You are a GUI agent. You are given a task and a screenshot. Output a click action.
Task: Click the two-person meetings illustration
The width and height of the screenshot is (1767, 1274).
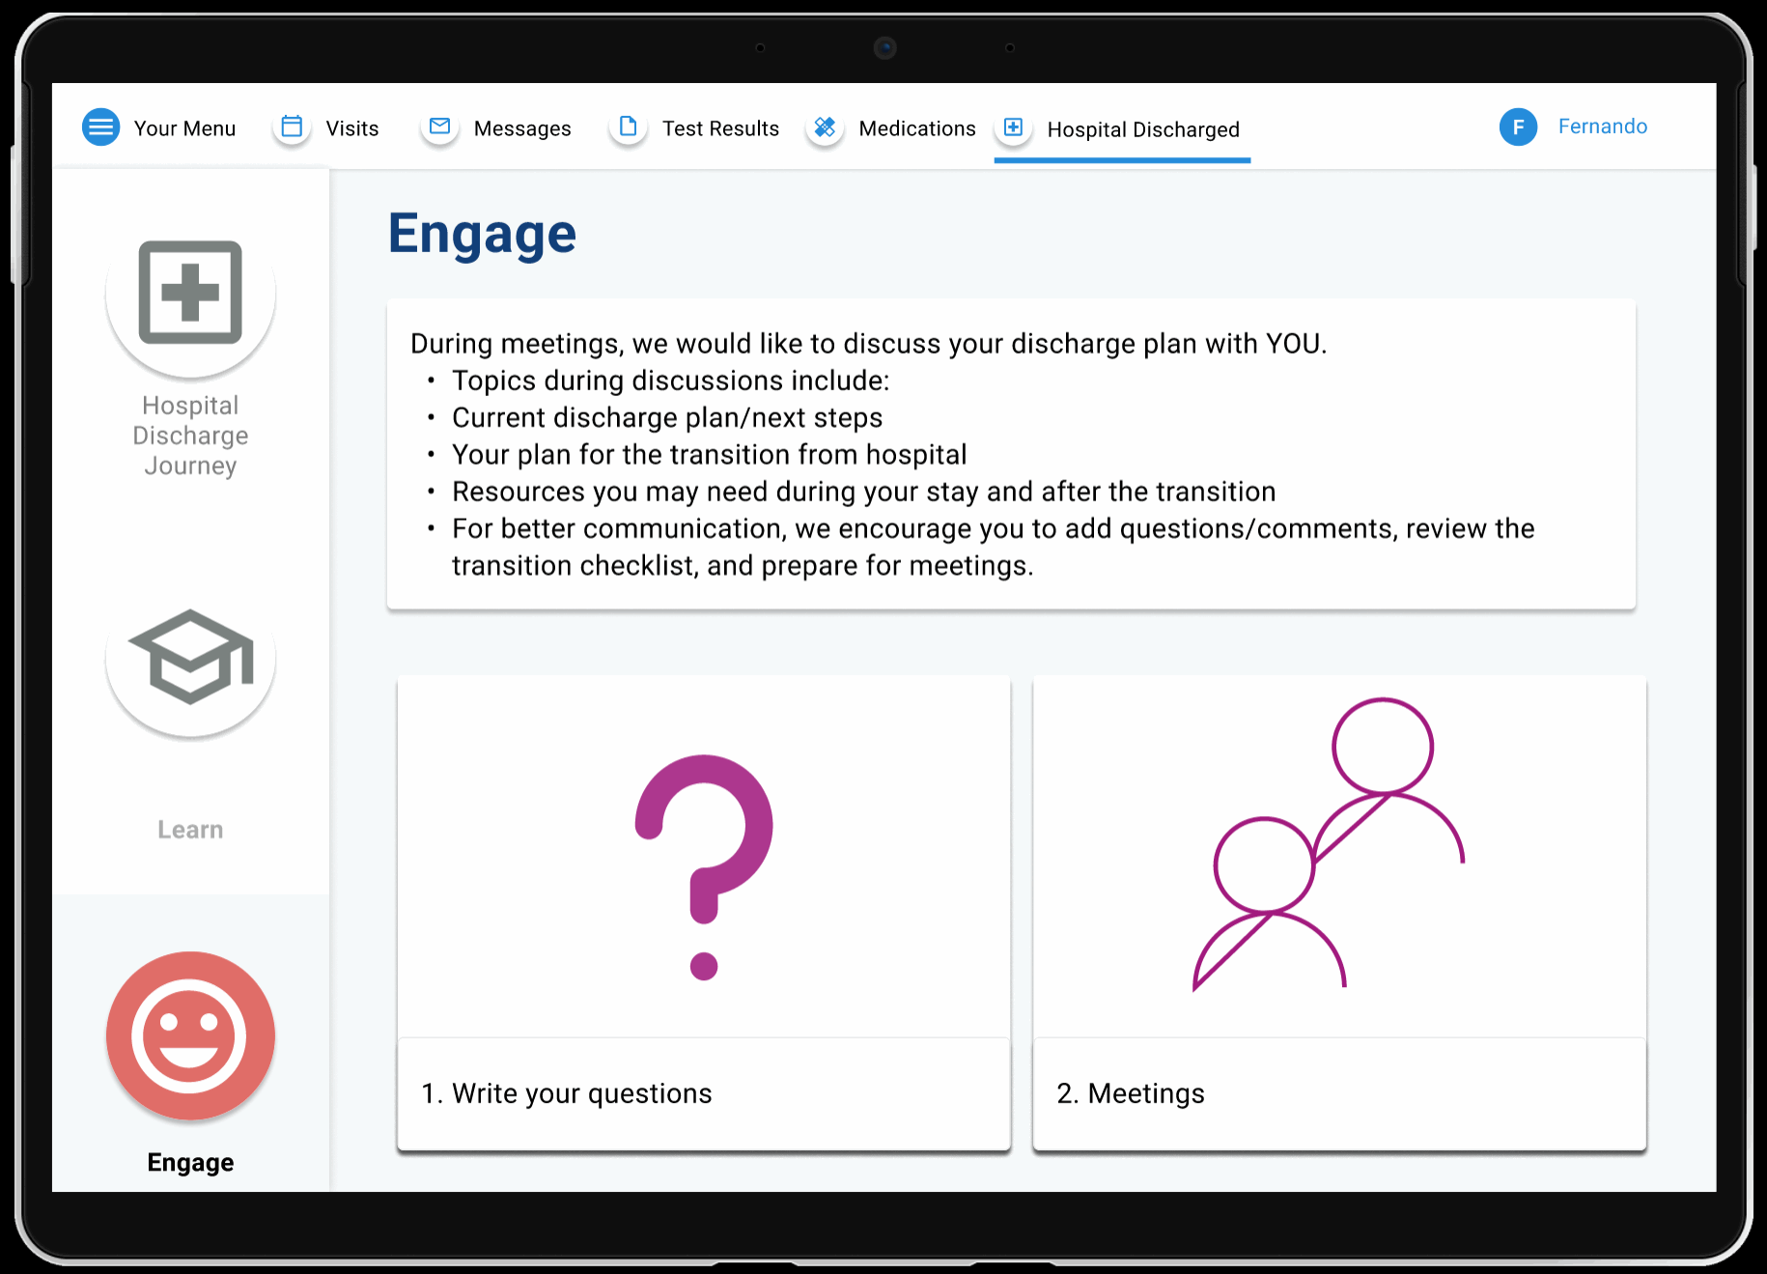(1329, 845)
